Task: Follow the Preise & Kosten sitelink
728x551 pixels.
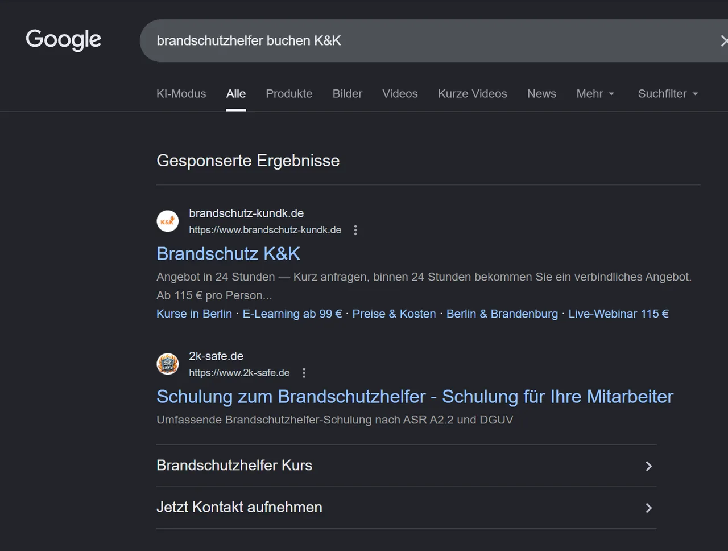Action: [x=394, y=314]
